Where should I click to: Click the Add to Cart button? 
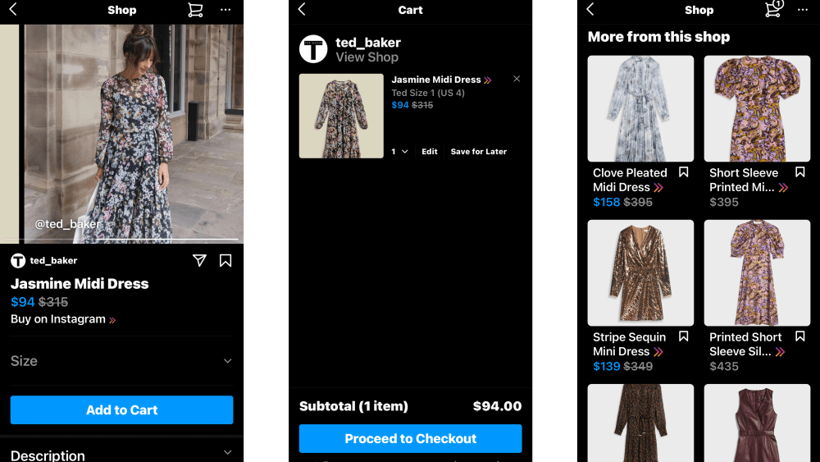pos(121,409)
